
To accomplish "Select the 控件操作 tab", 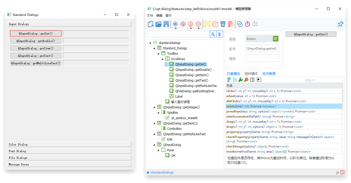I will click(251, 74).
